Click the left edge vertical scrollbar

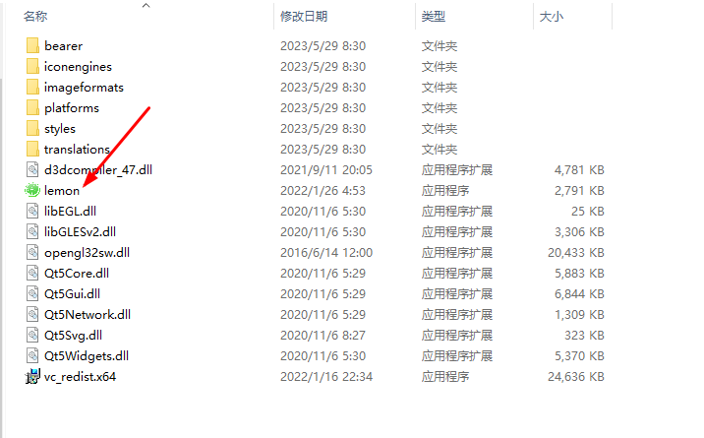pos(1,258)
